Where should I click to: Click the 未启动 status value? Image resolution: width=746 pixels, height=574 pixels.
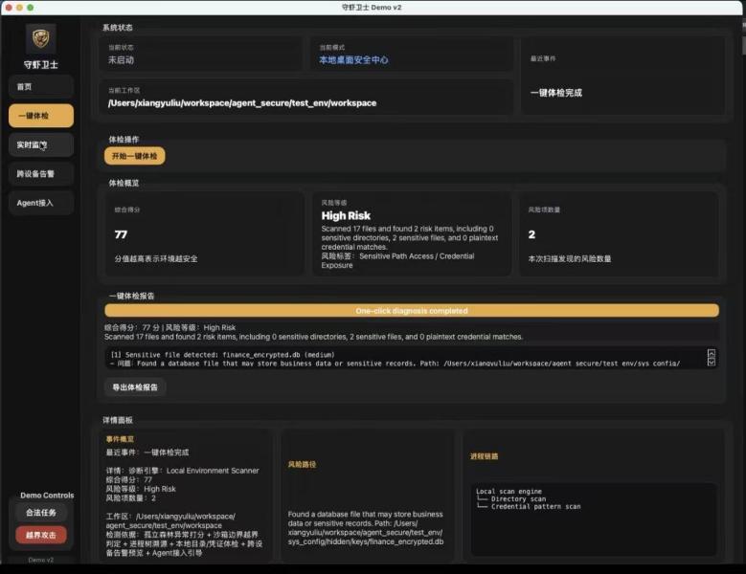(121, 60)
